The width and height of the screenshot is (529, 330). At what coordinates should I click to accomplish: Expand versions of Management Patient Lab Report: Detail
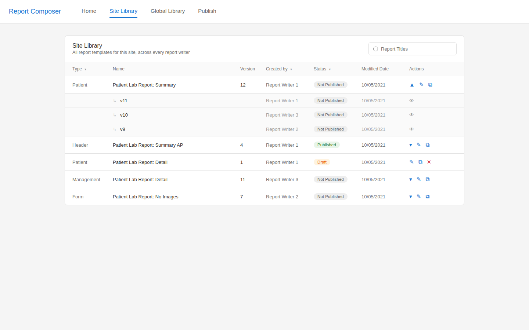click(x=411, y=179)
